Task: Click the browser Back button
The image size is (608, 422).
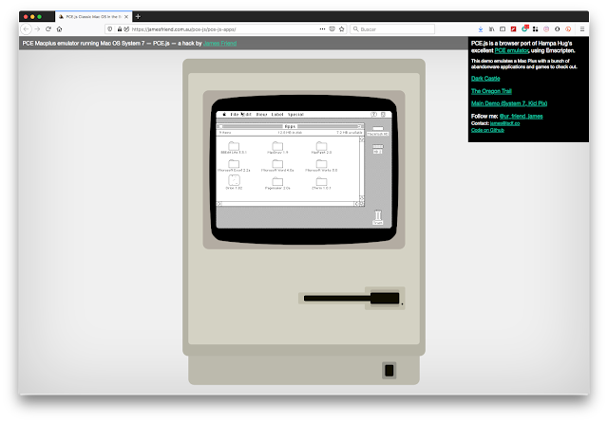Action: 26,29
